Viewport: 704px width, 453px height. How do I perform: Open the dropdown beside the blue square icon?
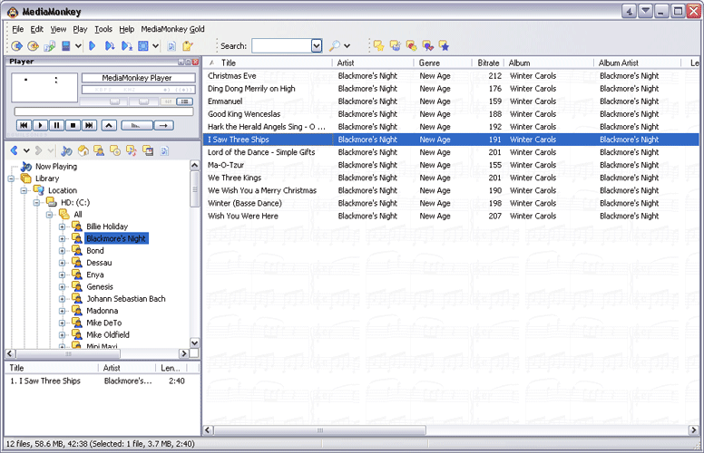pos(155,45)
